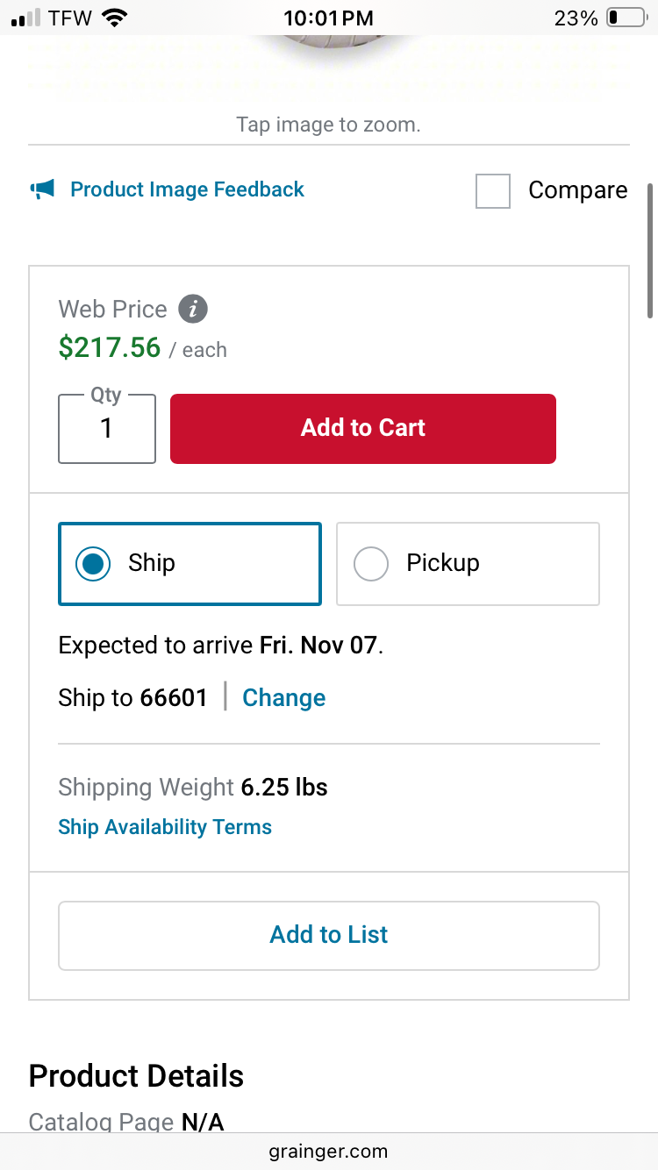This screenshot has width=658, height=1170.
Task: Tap the product image to zoom
Action: pyautogui.click(x=328, y=44)
